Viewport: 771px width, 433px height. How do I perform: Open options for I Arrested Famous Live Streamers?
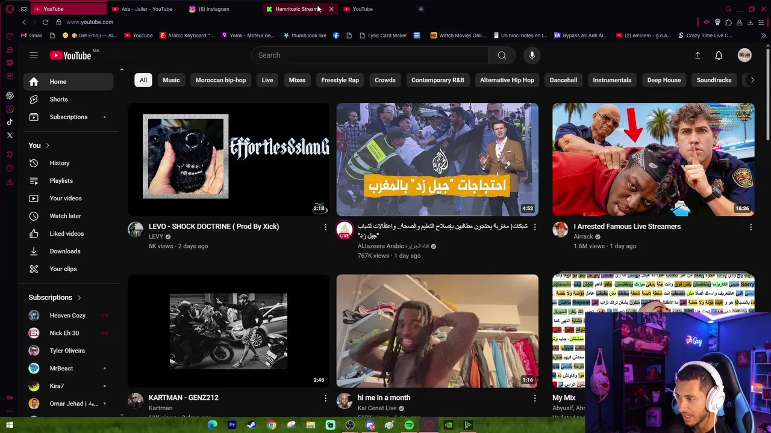(x=751, y=227)
